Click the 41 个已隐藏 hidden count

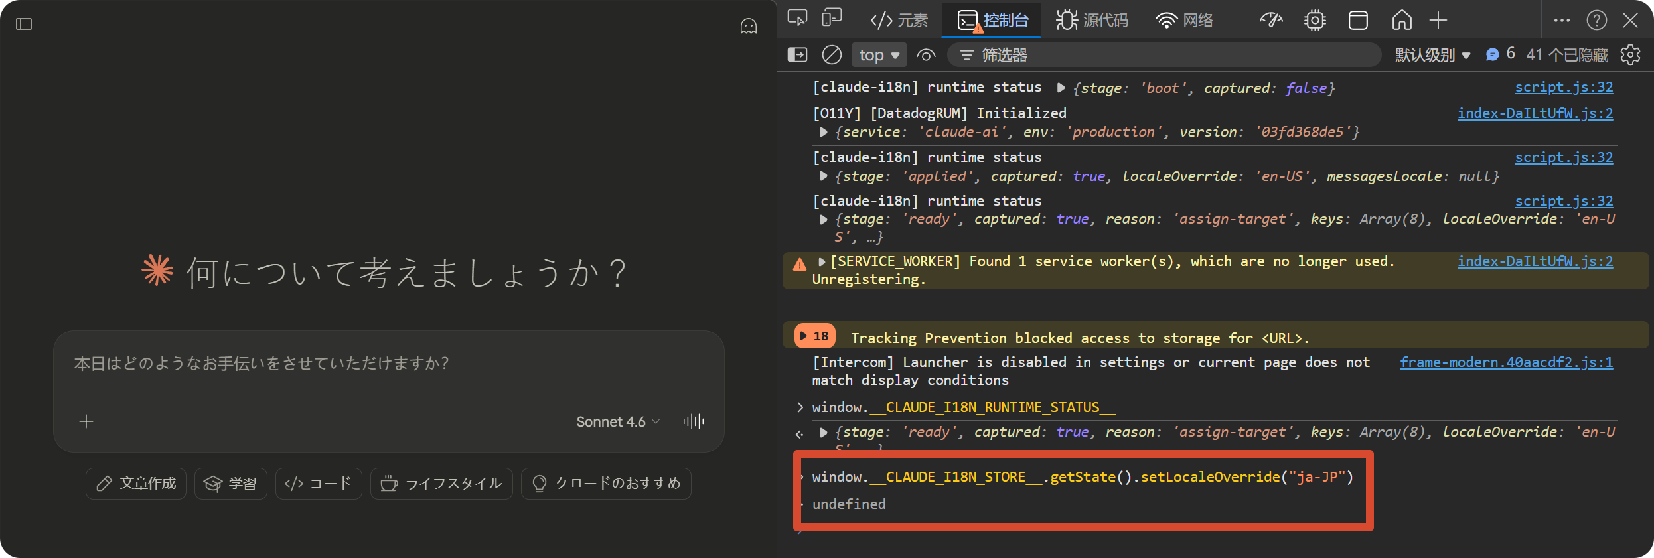point(1567,55)
